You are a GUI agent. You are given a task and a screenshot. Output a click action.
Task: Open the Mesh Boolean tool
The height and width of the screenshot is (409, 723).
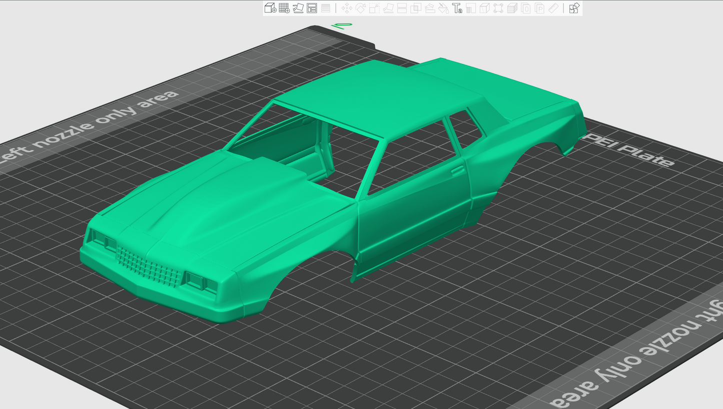[415, 8]
